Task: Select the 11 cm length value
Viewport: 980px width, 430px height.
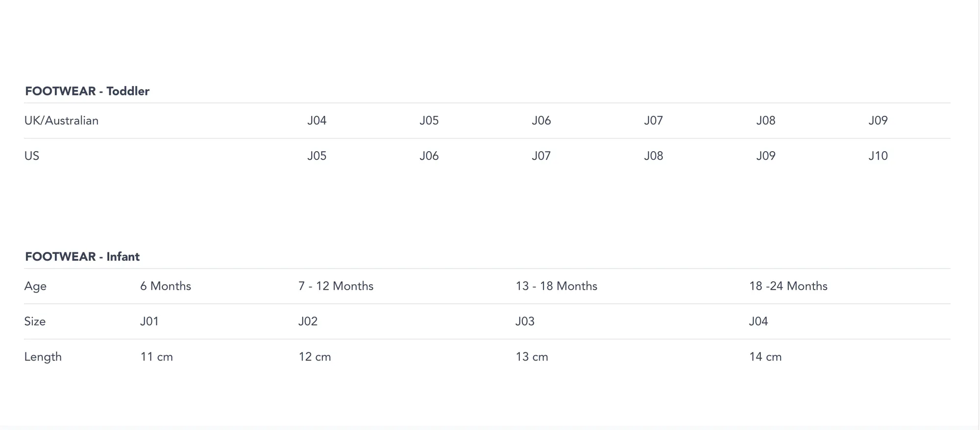Action: click(x=156, y=357)
